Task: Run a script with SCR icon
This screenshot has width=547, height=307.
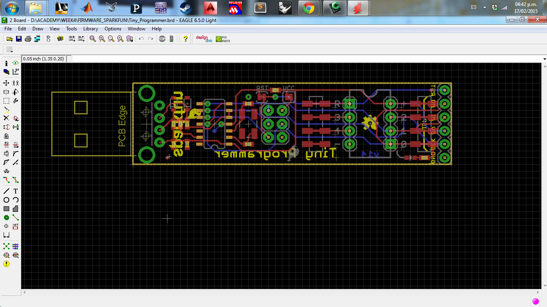Action: pyautogui.click(x=72, y=39)
